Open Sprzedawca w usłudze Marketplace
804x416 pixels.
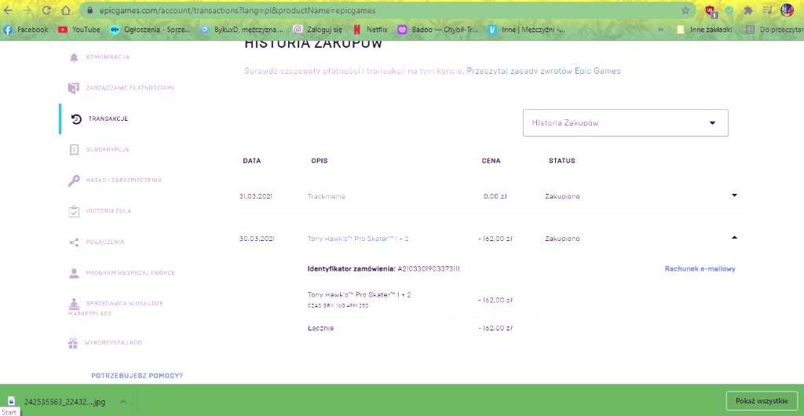116,308
